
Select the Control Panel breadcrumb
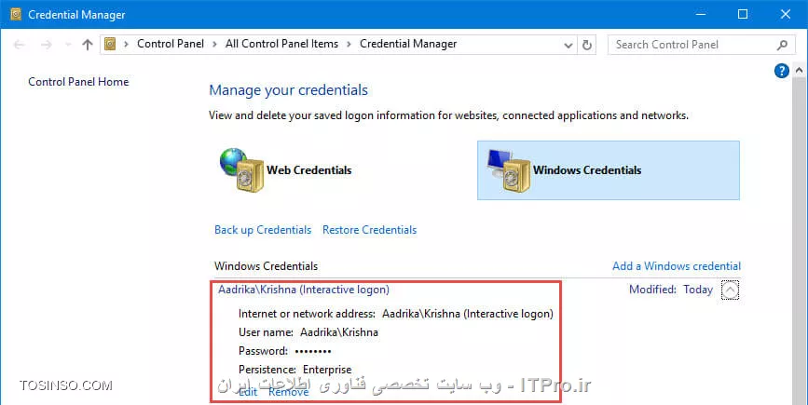[171, 44]
